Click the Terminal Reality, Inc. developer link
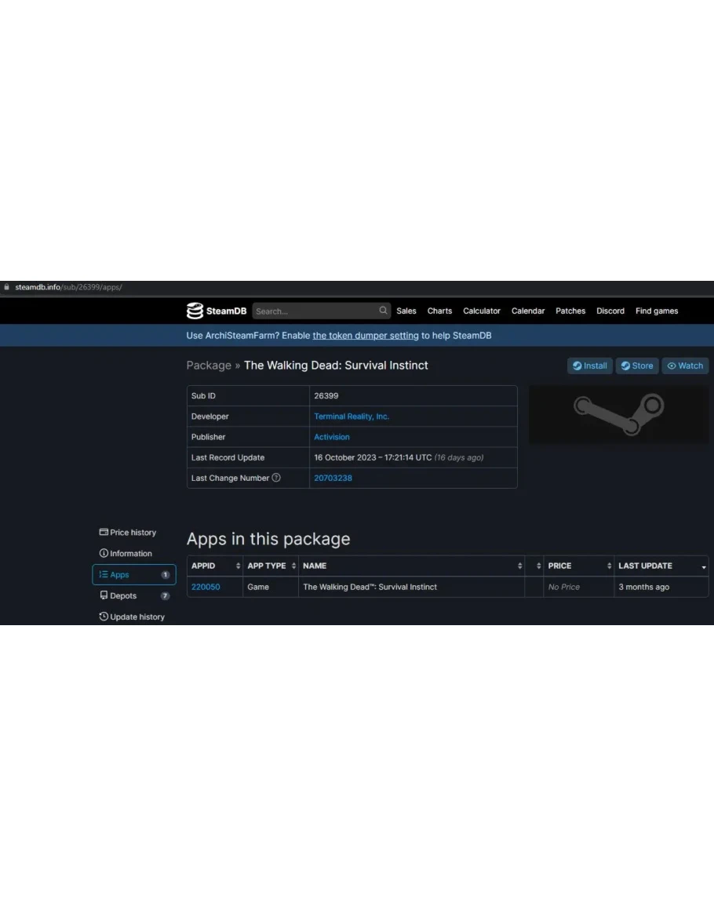 352,417
